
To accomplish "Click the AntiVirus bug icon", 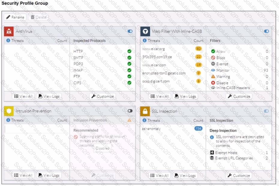I will pyautogui.click(x=9, y=31).
